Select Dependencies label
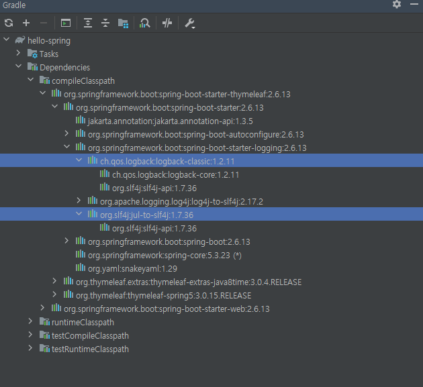This screenshot has height=387, width=423. point(64,68)
